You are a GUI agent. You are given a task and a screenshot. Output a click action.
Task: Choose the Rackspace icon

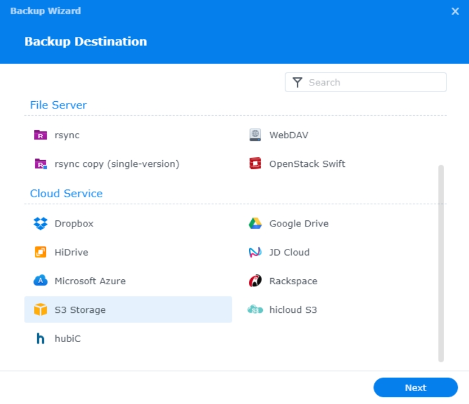tap(255, 281)
